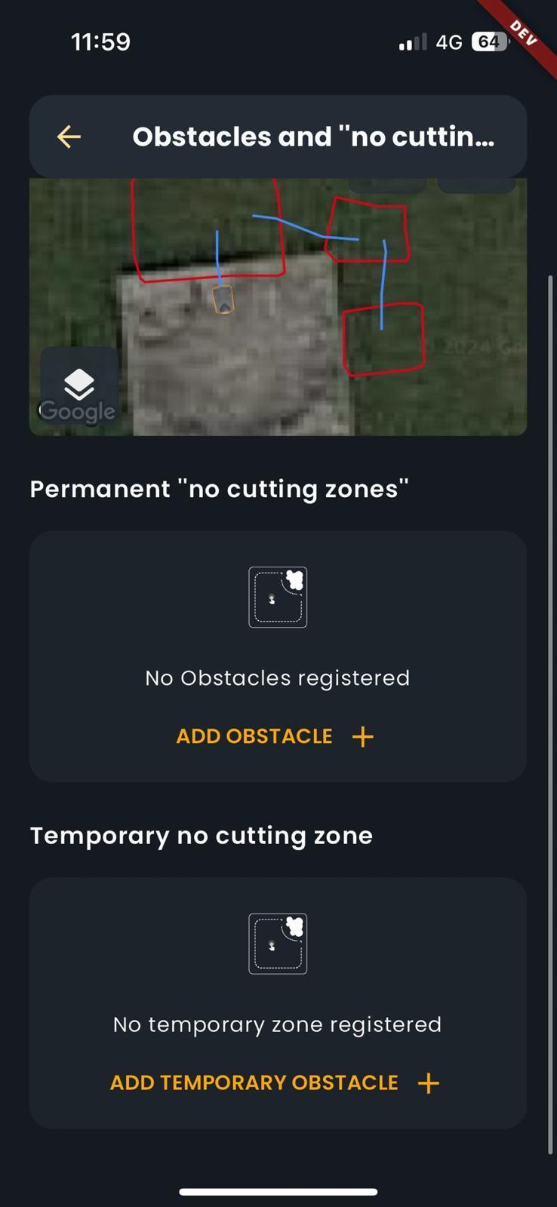Open the map layers icon
Viewport: 557px width, 1207px height.
point(79,385)
